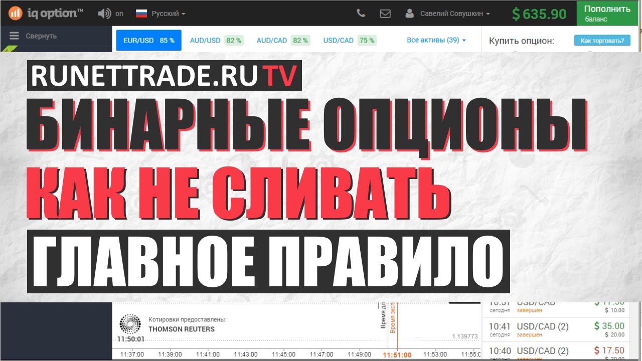The height and width of the screenshot is (361, 642).
Task: Click the $635.90 balance amount
Action: (x=539, y=14)
